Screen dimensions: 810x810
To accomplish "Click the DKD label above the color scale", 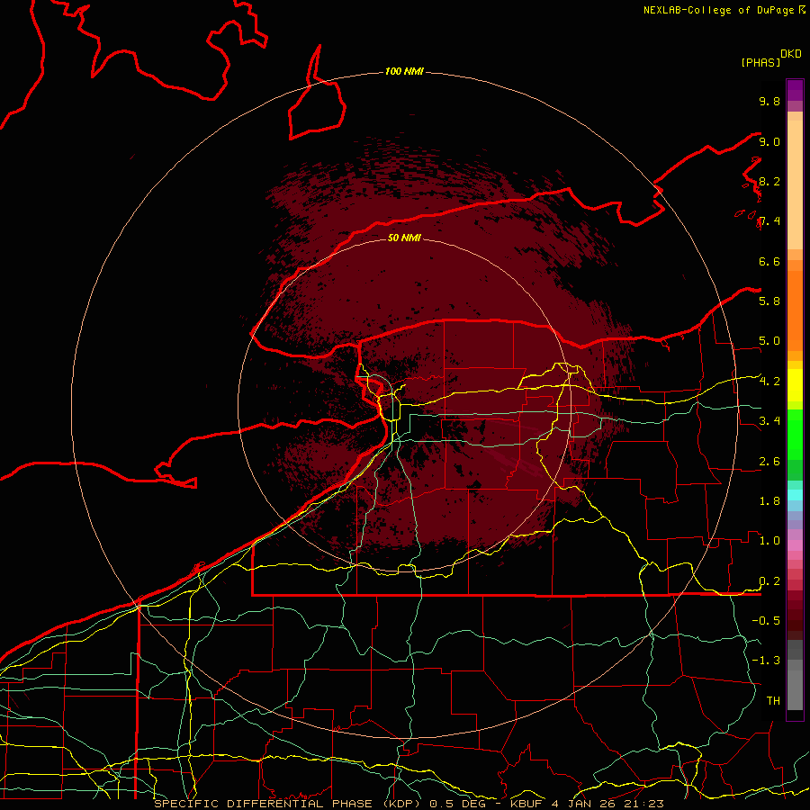I will (791, 54).
